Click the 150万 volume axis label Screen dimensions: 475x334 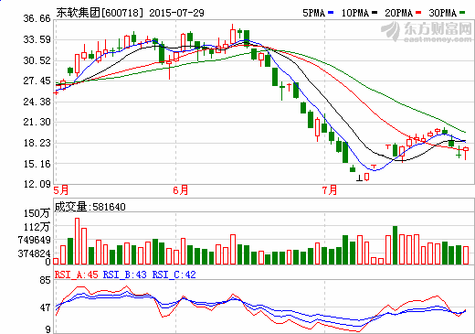(37, 213)
